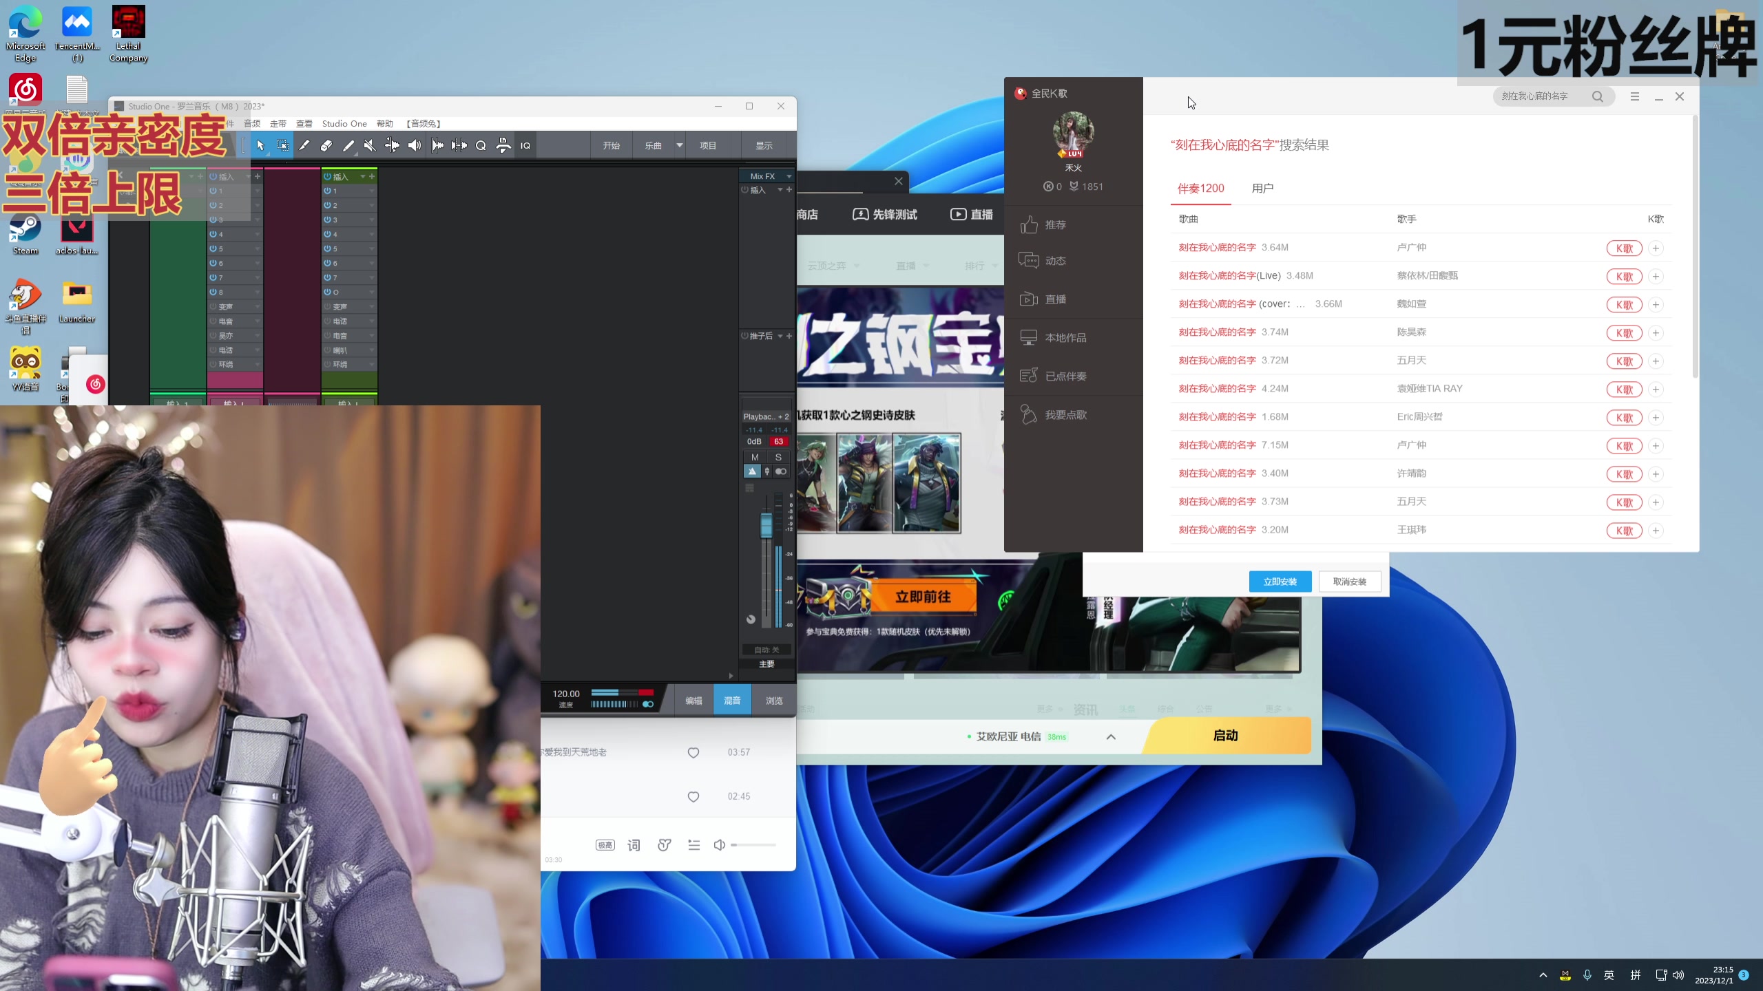Open the 乐曲 dropdown arrow
This screenshot has width=1763, height=991.
pos(679,145)
